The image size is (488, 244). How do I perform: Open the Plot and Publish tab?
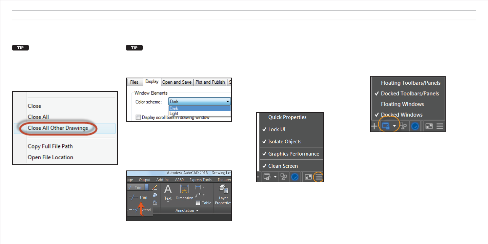(210, 82)
